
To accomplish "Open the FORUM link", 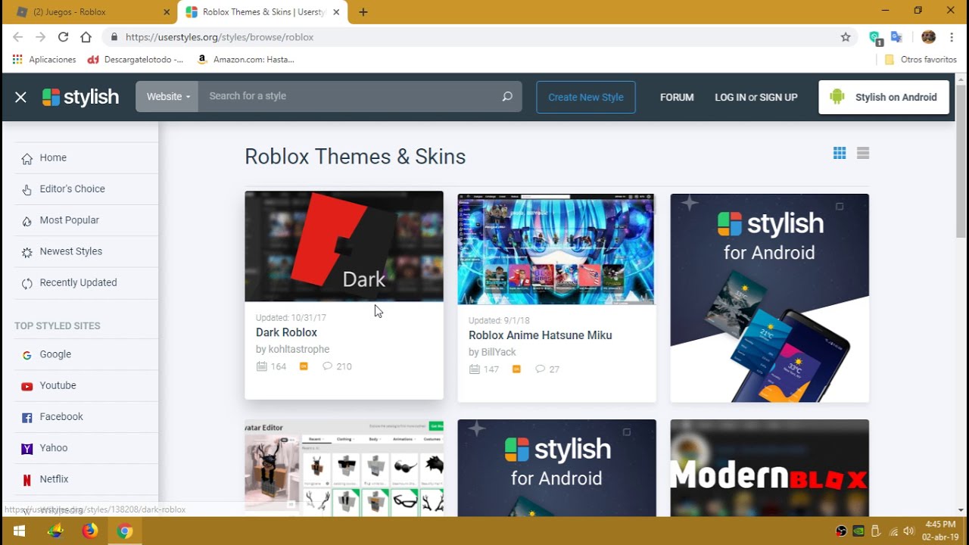I will tap(677, 97).
